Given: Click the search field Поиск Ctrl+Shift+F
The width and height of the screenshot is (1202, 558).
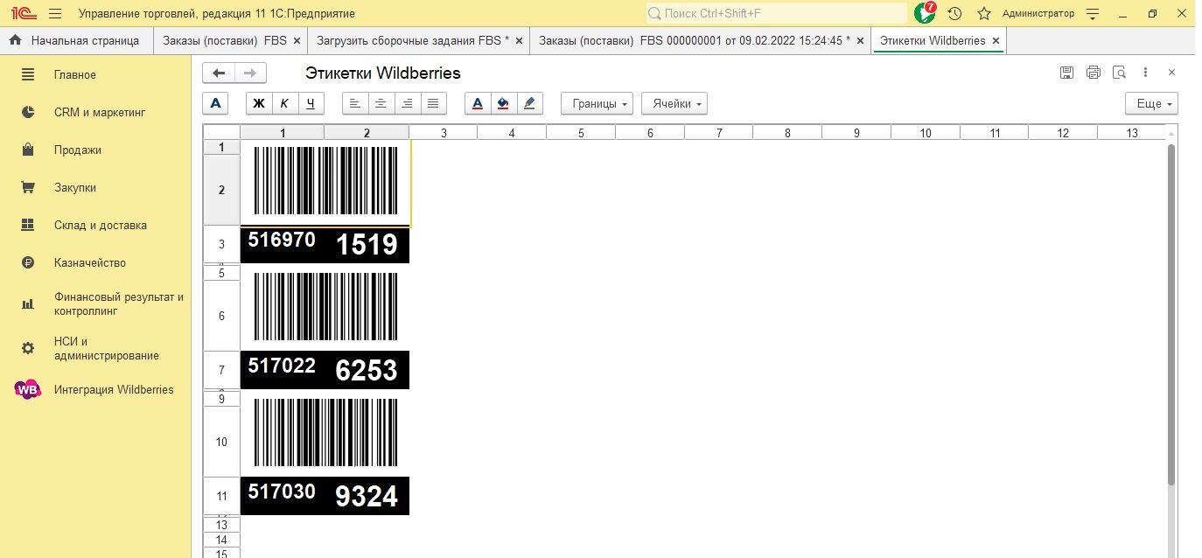Looking at the screenshot, I should 777,13.
